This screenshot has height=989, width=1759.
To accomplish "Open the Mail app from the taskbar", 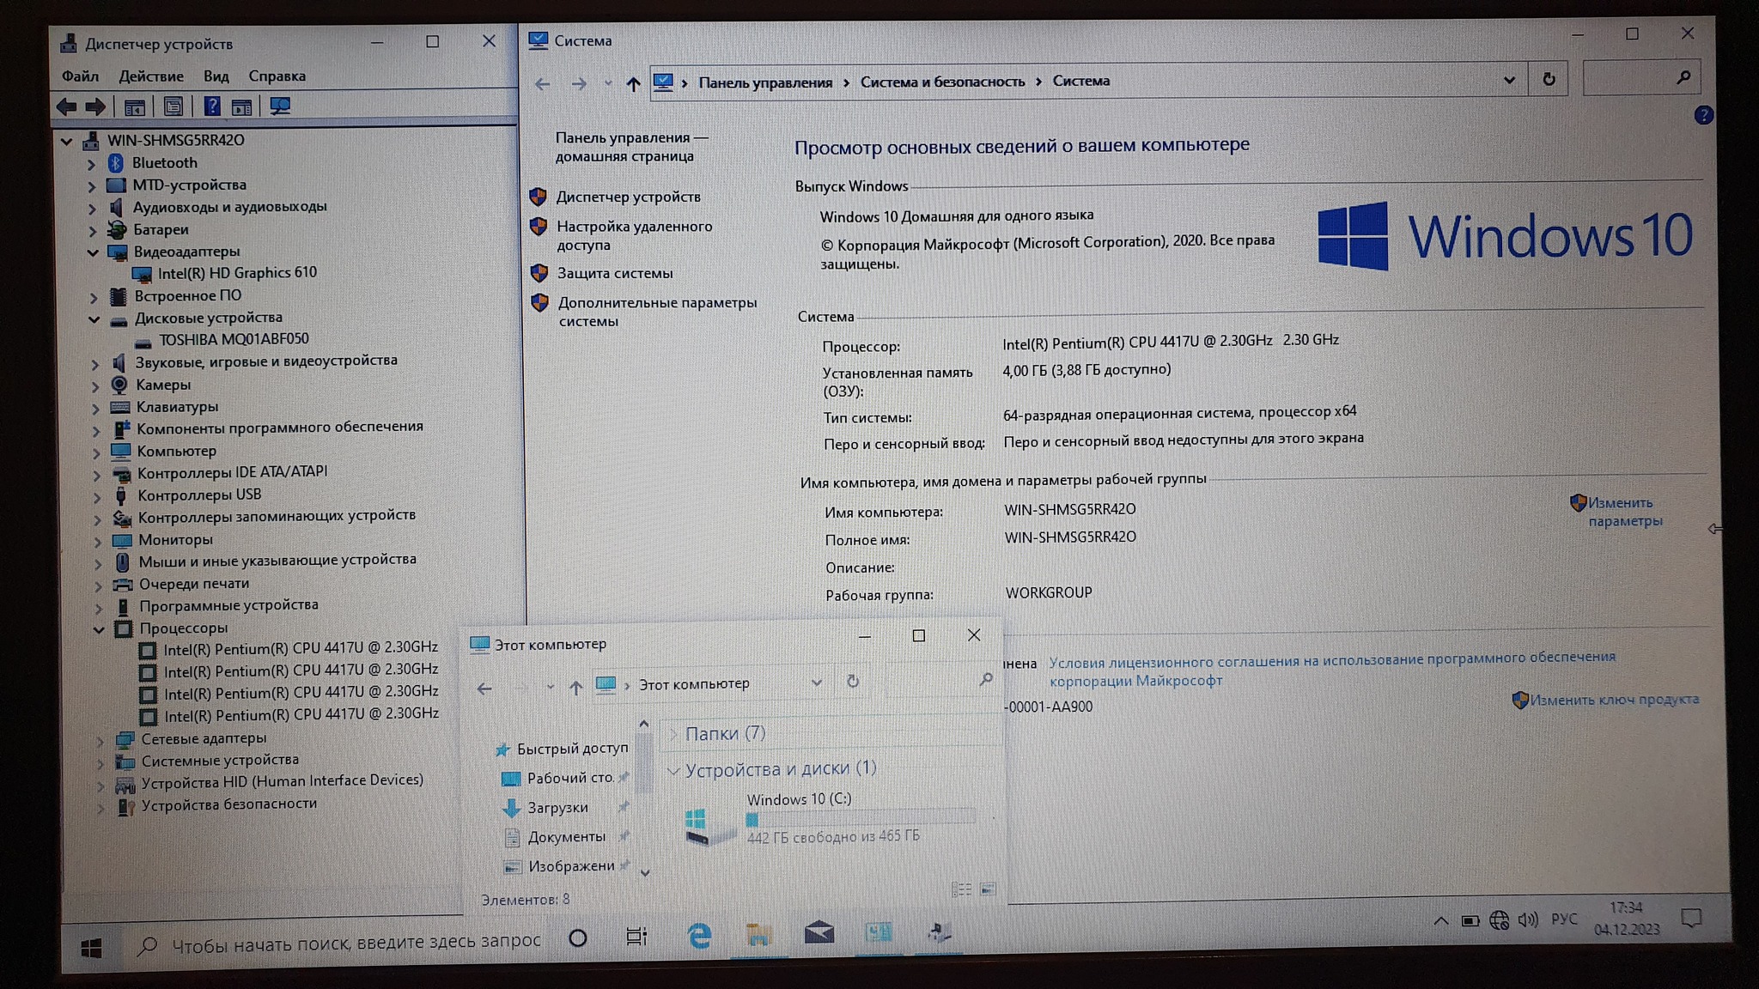I will click(x=819, y=933).
